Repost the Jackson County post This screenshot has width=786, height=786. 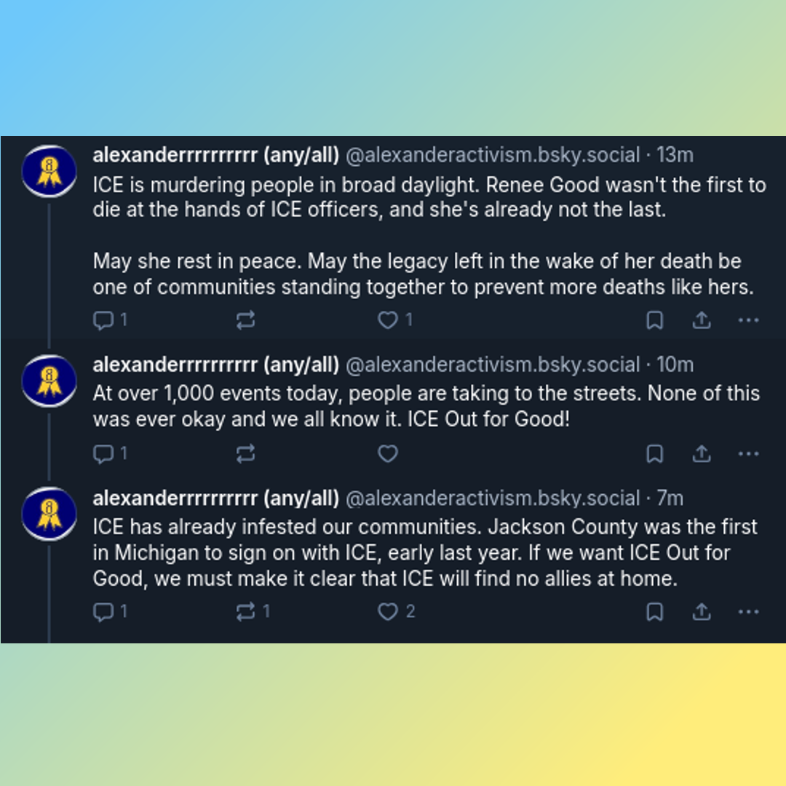coord(246,612)
